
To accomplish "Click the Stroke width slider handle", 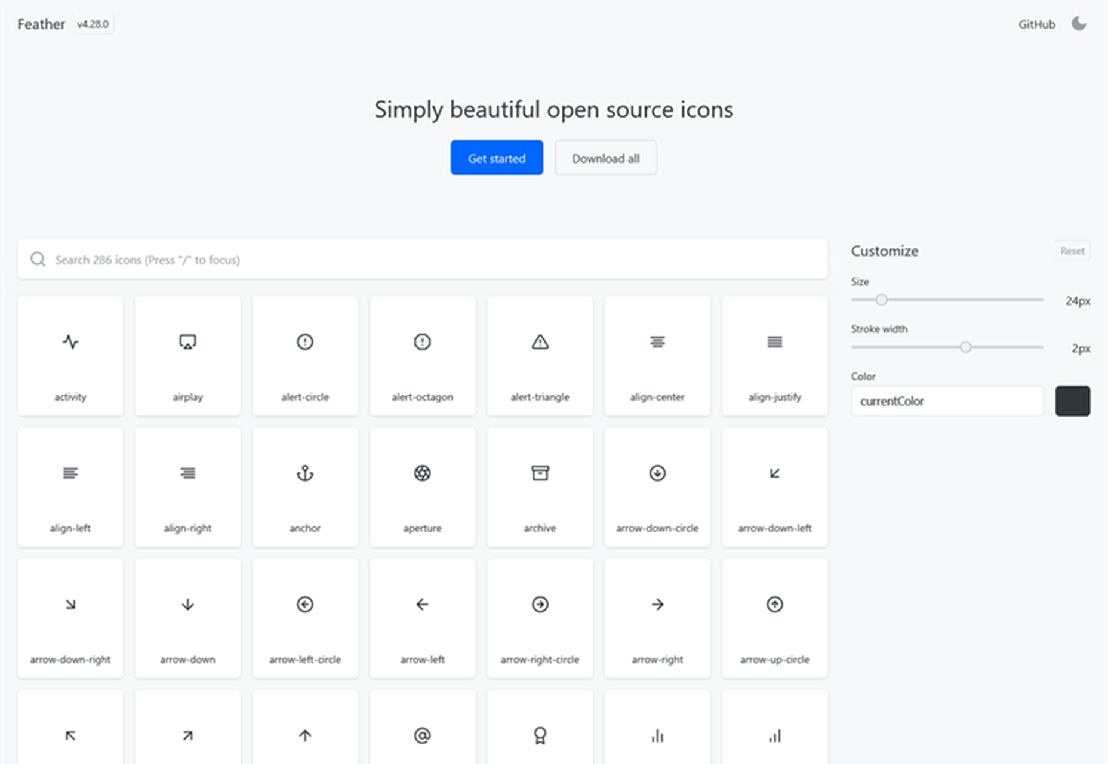I will [965, 347].
